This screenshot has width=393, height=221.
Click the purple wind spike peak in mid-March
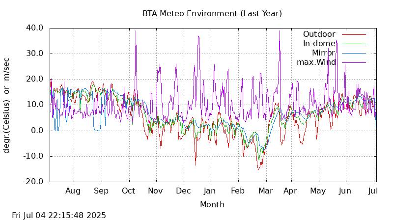280,31
